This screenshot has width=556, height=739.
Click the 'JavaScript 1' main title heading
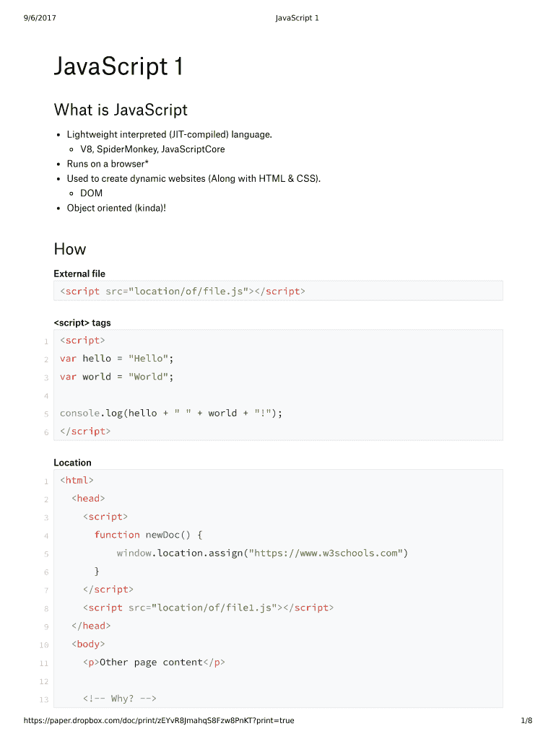tap(118, 67)
